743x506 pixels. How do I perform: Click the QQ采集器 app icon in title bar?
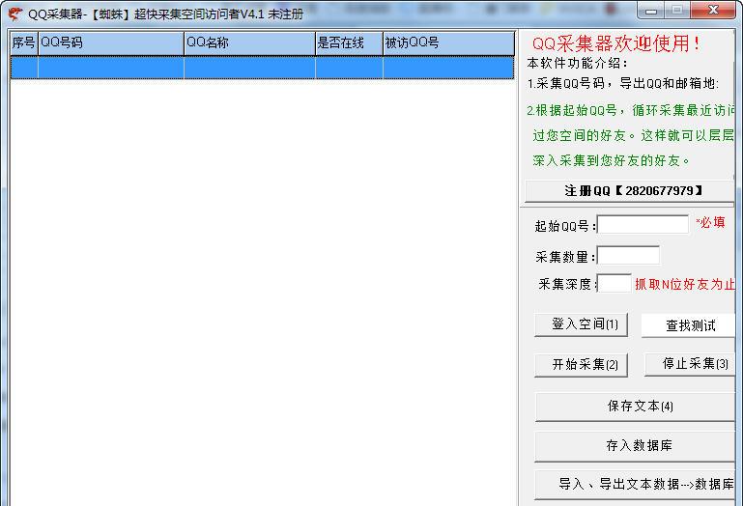pos(14,14)
